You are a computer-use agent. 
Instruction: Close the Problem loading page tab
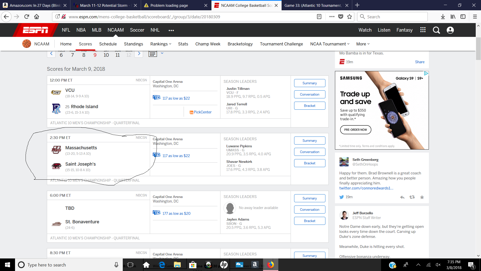(206, 5)
